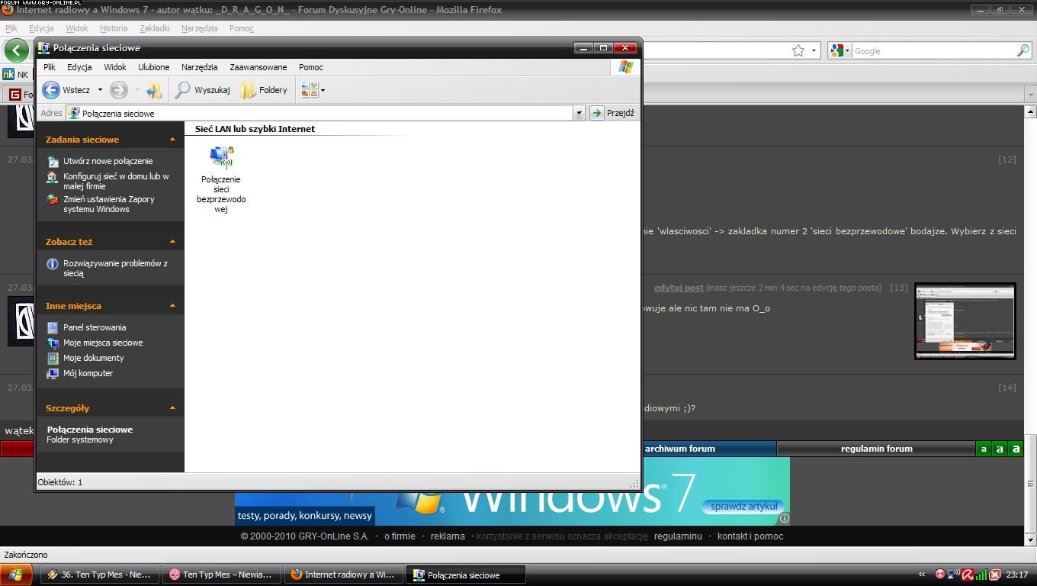This screenshot has height=586, width=1037.
Task: Collapse the Zadania sieciowe section
Action: coord(172,140)
